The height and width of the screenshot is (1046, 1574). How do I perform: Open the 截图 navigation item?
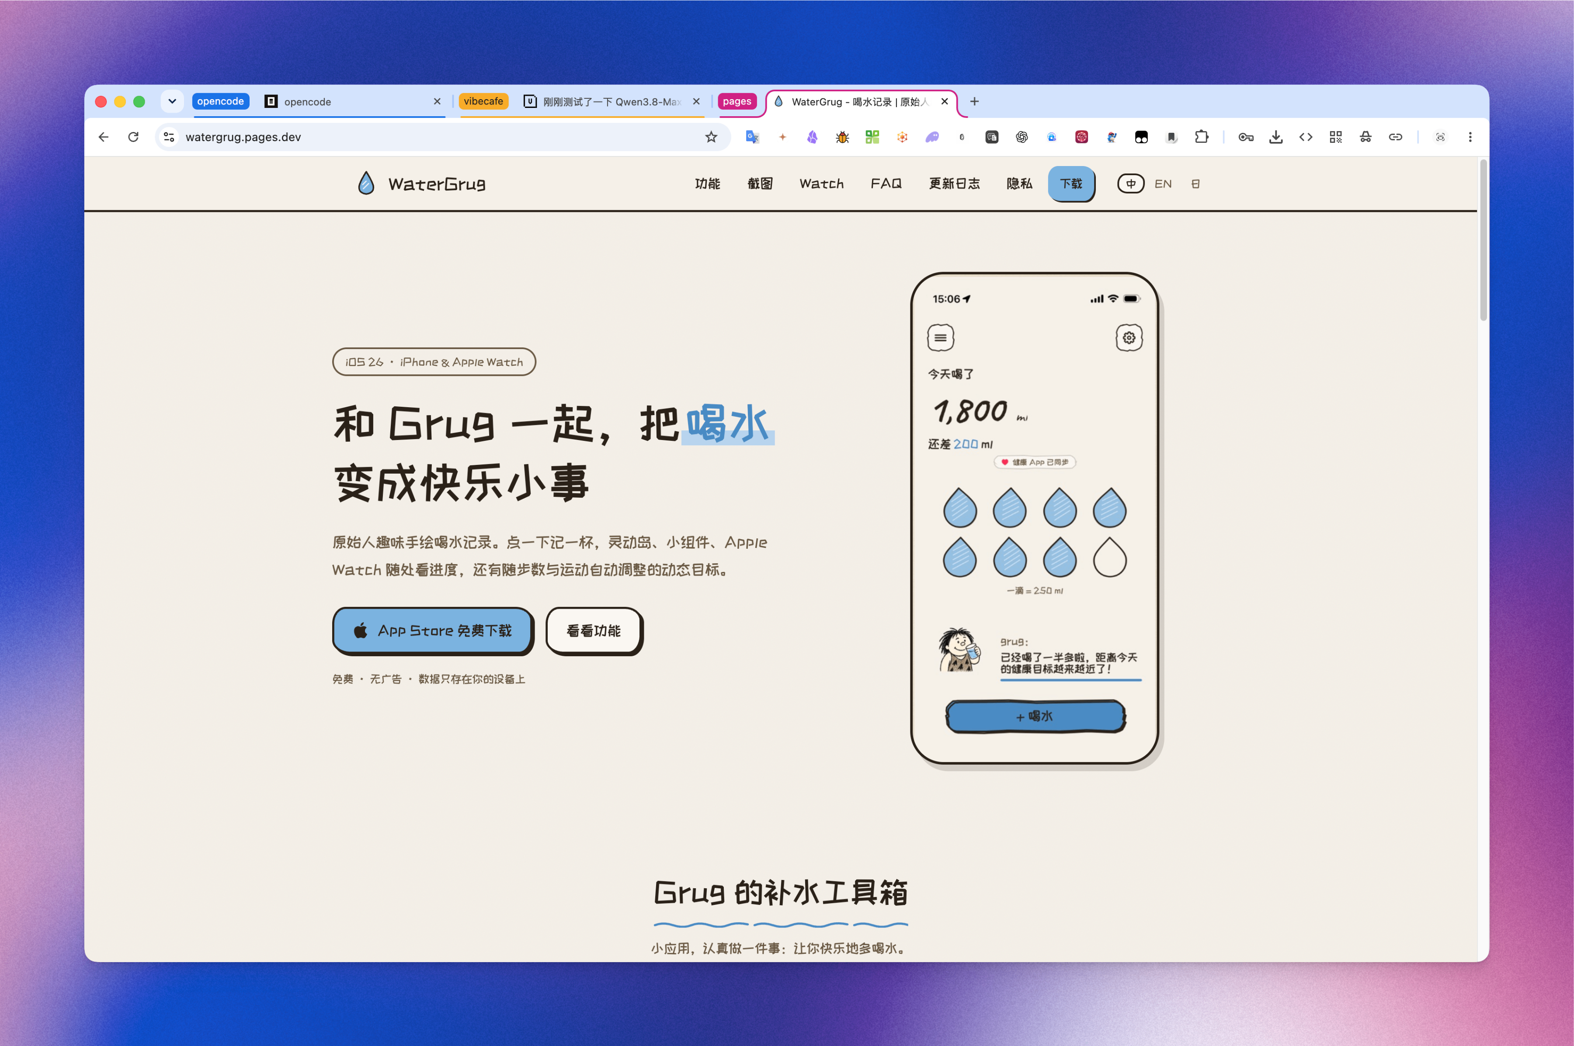coord(760,184)
